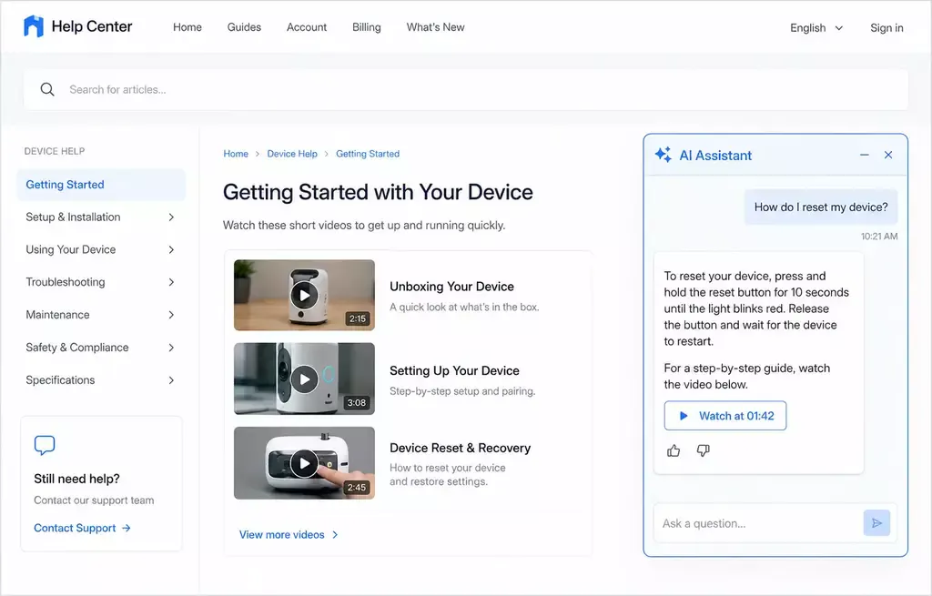The width and height of the screenshot is (932, 596).
Task: Open the Guides nav item
Action: click(244, 27)
